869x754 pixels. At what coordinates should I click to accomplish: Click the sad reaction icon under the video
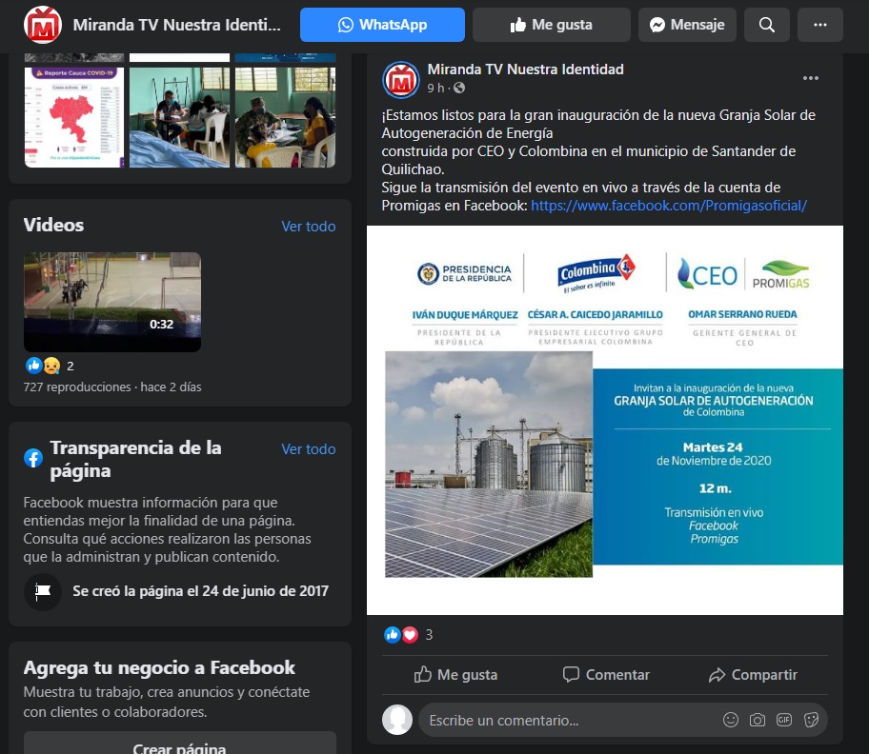[x=51, y=366]
